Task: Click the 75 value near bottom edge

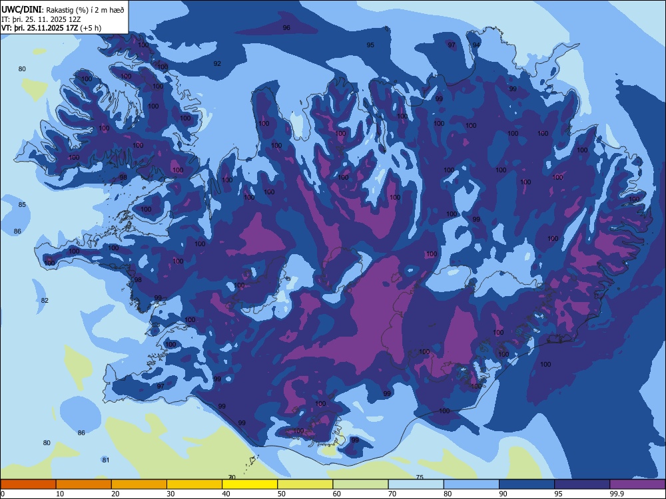Action: [420, 477]
